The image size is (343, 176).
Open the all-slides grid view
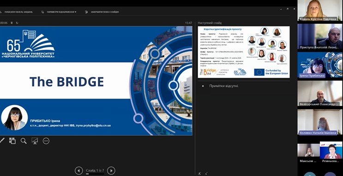coord(12,141)
